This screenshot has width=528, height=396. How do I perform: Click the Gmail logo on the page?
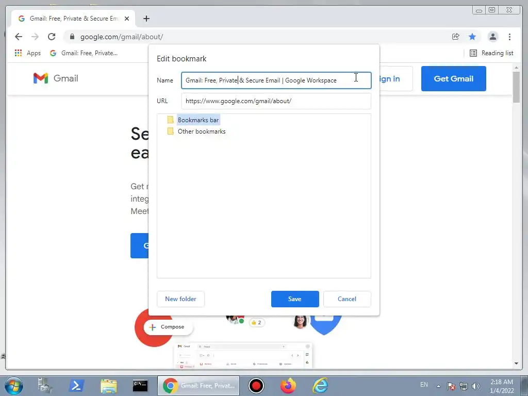click(x=56, y=78)
